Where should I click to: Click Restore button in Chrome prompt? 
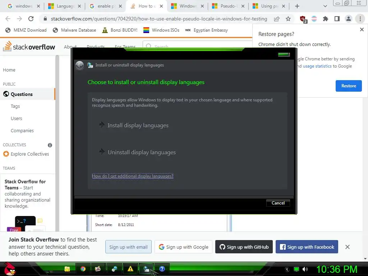coord(349,86)
